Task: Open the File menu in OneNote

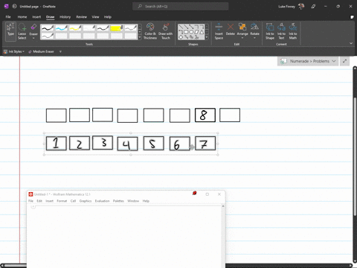Action: (8, 17)
